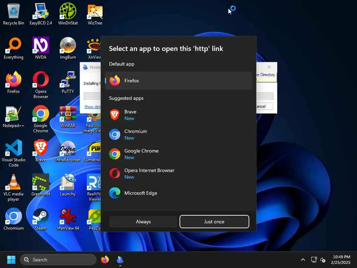Pick Opera Internet Browser in the list

click(179, 173)
